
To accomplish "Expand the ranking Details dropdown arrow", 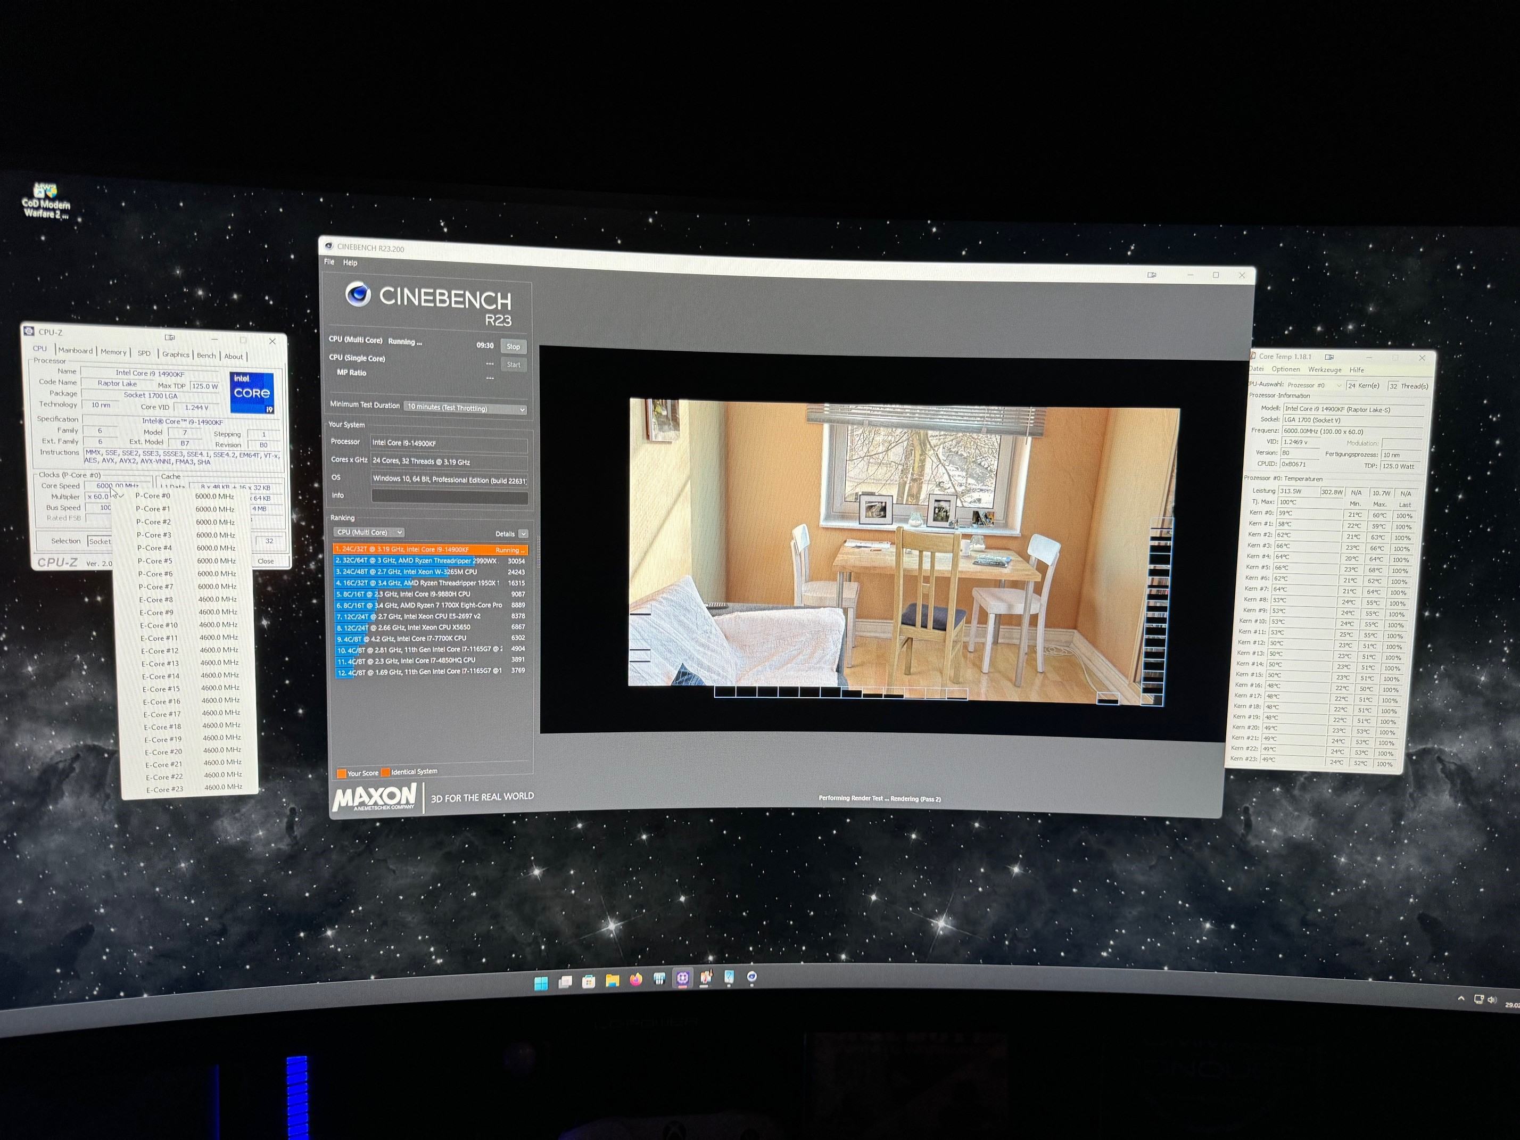I will tap(523, 534).
